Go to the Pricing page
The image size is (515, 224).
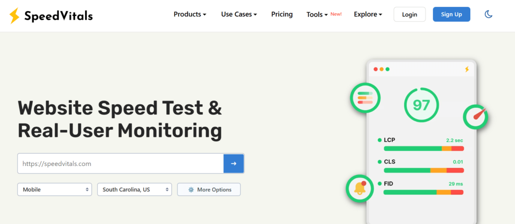pos(282,15)
